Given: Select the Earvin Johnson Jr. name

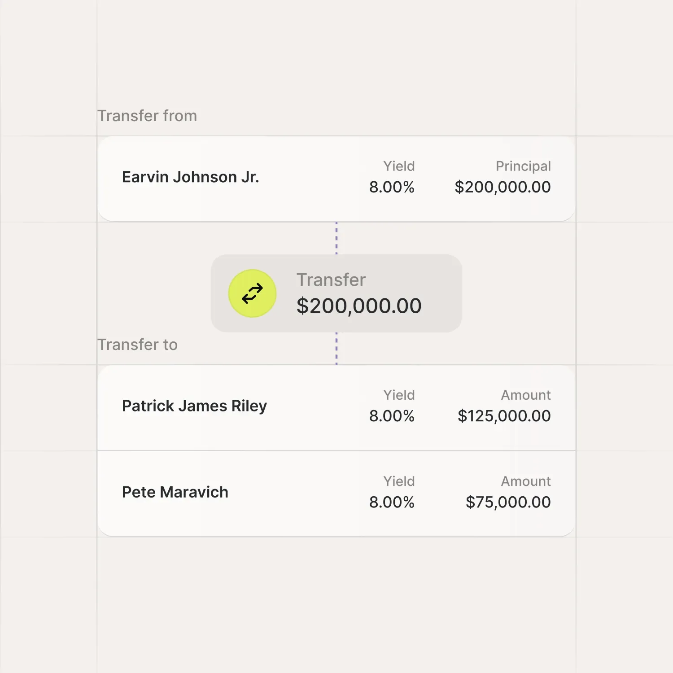Looking at the screenshot, I should point(191,177).
